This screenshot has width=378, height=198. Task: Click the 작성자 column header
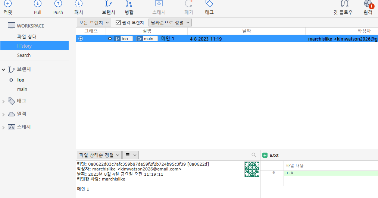point(364,31)
